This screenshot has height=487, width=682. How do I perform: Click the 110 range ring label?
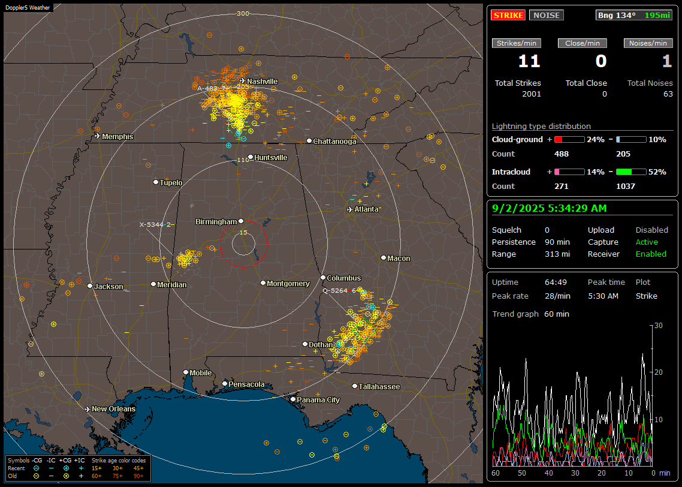coord(243,160)
